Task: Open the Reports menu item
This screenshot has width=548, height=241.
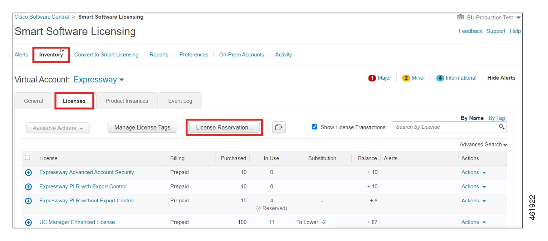Action: pyautogui.click(x=159, y=55)
